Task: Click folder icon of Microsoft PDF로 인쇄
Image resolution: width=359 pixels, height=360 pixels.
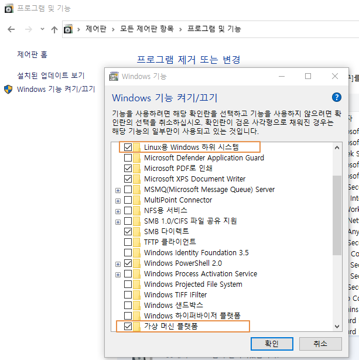Action: click(x=136, y=168)
